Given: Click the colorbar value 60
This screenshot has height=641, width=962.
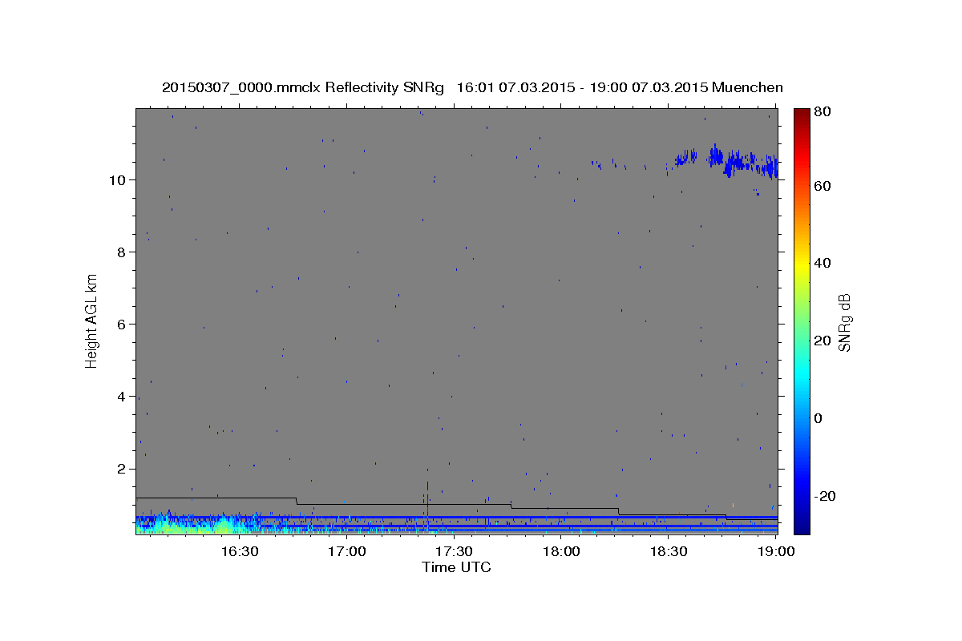Looking at the screenshot, I should [x=823, y=186].
